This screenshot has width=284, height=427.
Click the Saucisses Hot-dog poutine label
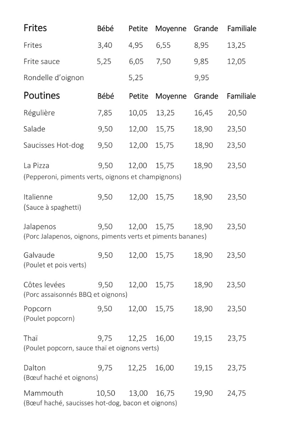54,145
